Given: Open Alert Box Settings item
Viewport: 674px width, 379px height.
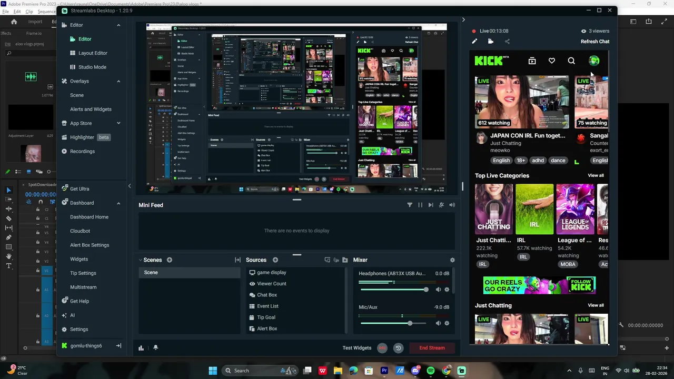Looking at the screenshot, I should coord(90,245).
